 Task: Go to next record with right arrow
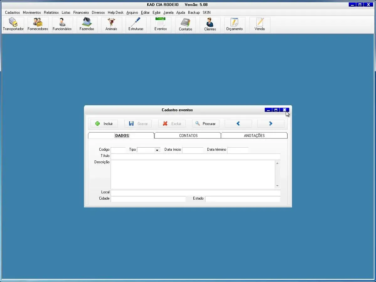[x=271, y=124]
